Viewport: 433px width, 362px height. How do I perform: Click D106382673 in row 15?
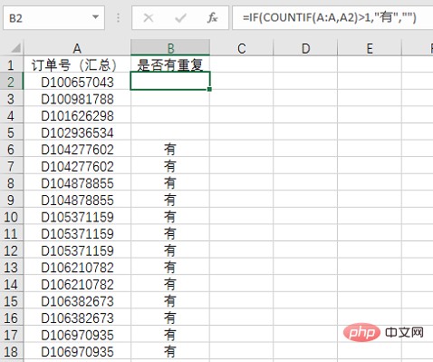click(77, 301)
